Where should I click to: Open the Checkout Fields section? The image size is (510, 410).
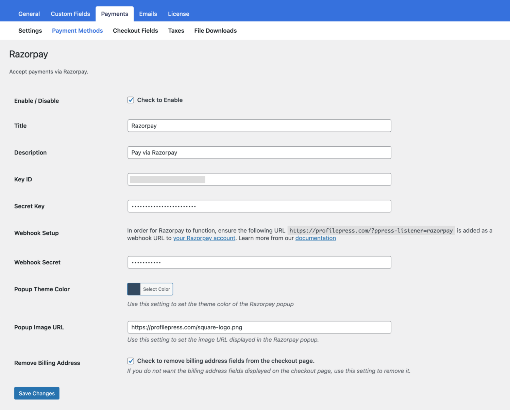point(135,31)
